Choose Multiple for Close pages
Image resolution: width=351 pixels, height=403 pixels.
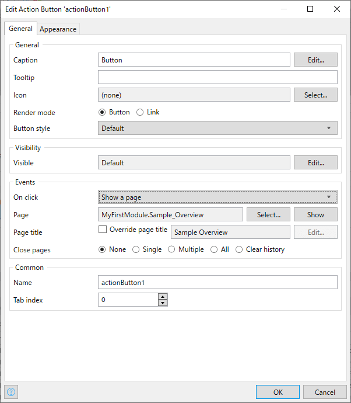click(x=171, y=249)
